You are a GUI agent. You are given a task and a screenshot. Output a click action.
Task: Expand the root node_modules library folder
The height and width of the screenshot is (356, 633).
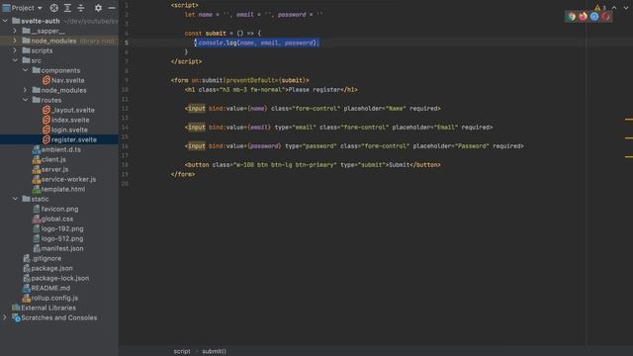15,41
